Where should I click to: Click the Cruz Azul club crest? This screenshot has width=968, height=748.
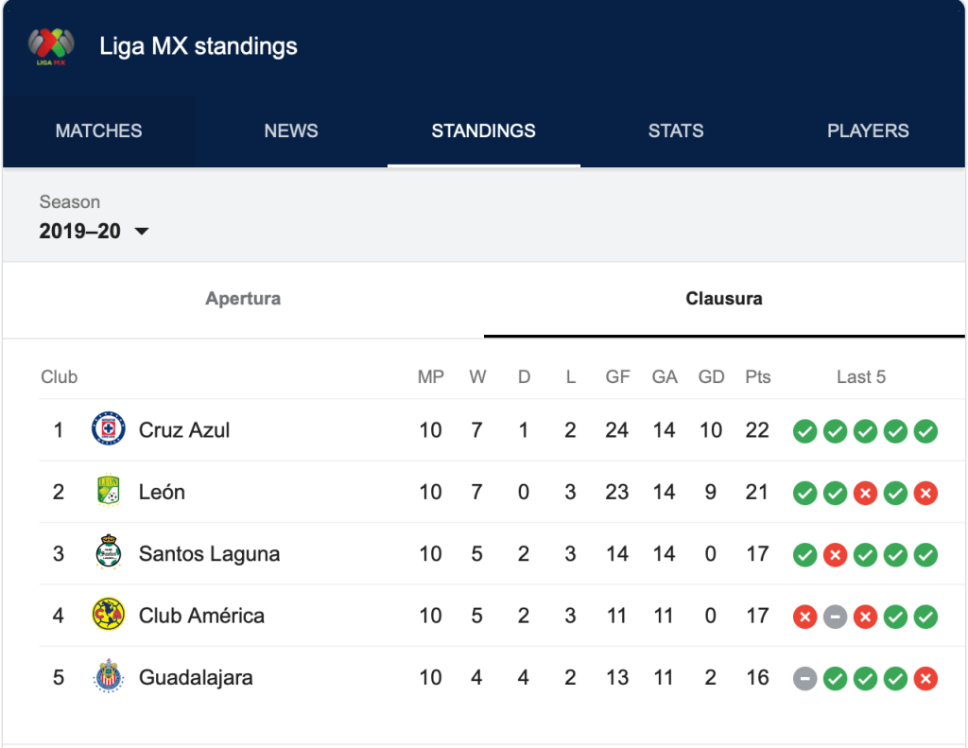(108, 430)
